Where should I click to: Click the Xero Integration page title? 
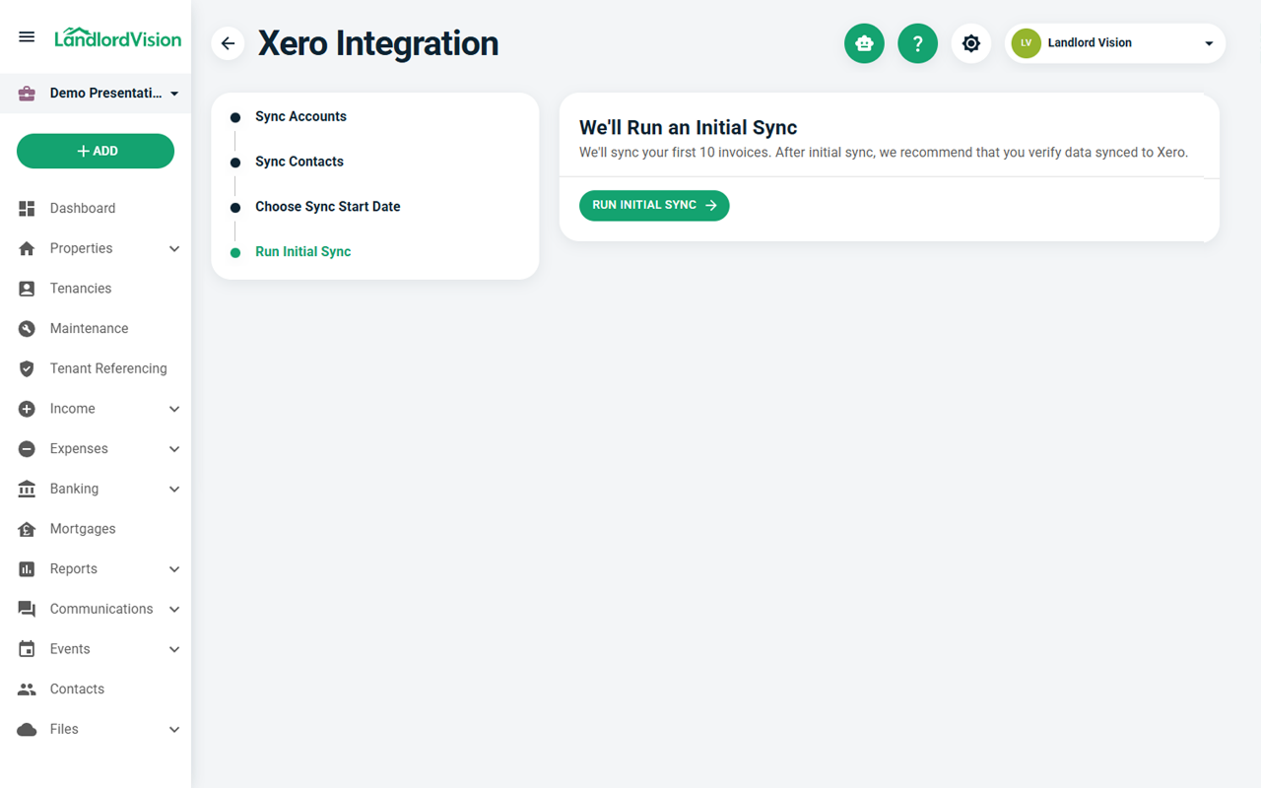378,43
